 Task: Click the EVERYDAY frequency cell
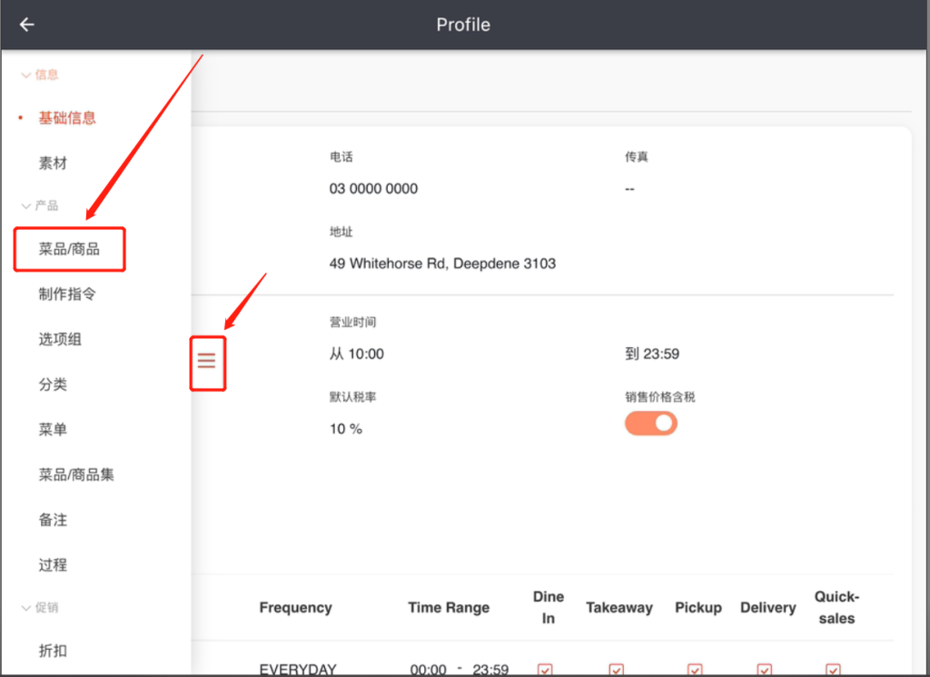click(298, 670)
